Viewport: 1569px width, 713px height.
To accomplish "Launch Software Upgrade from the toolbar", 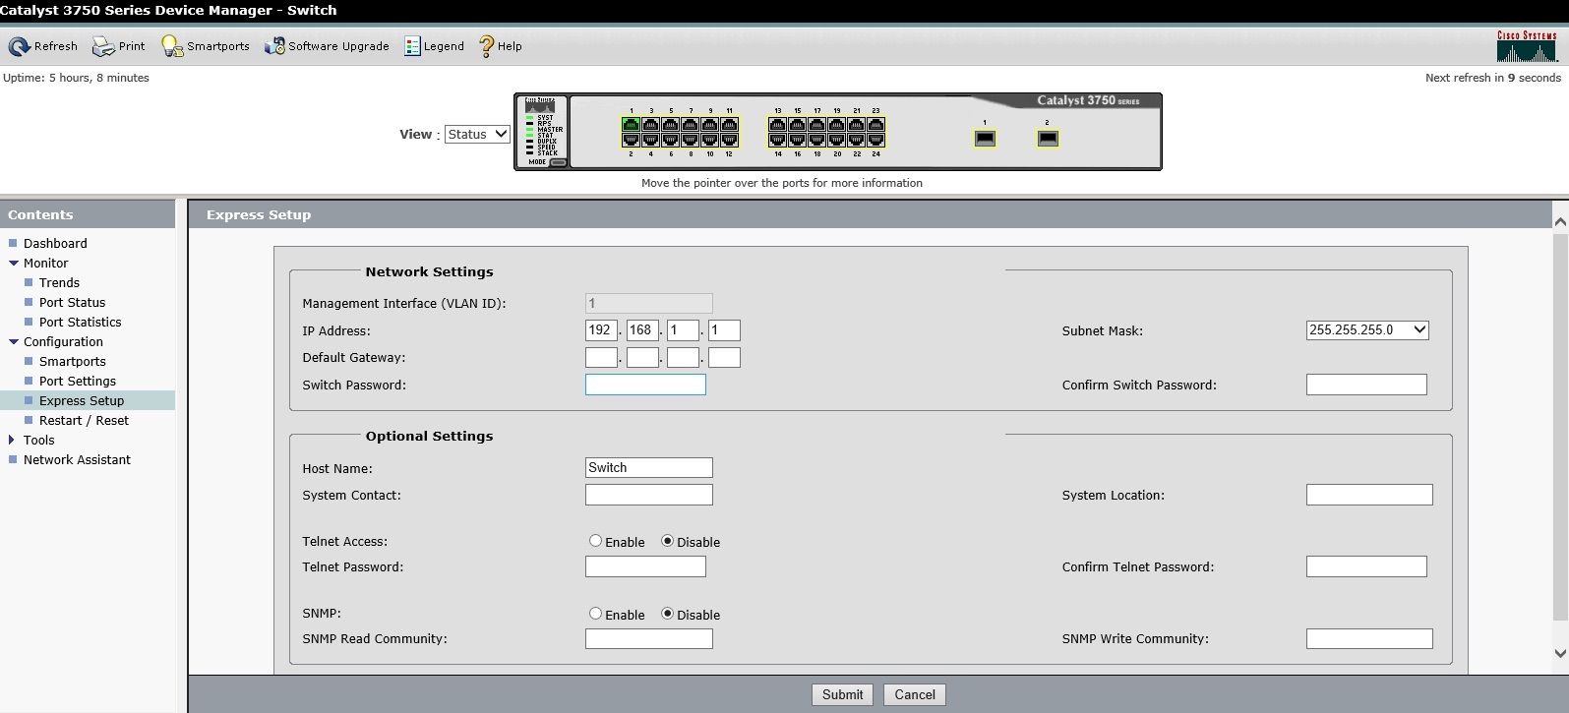I will (327, 46).
